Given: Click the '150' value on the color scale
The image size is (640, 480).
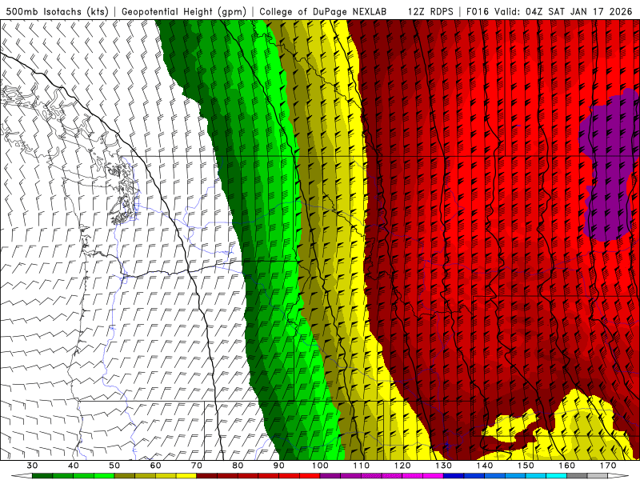Looking at the screenshot, I should 526,466.
